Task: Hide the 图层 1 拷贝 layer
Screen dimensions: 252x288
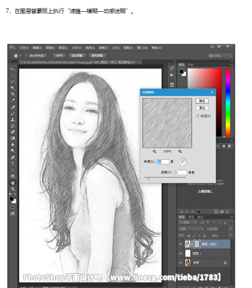Action: click(x=181, y=244)
